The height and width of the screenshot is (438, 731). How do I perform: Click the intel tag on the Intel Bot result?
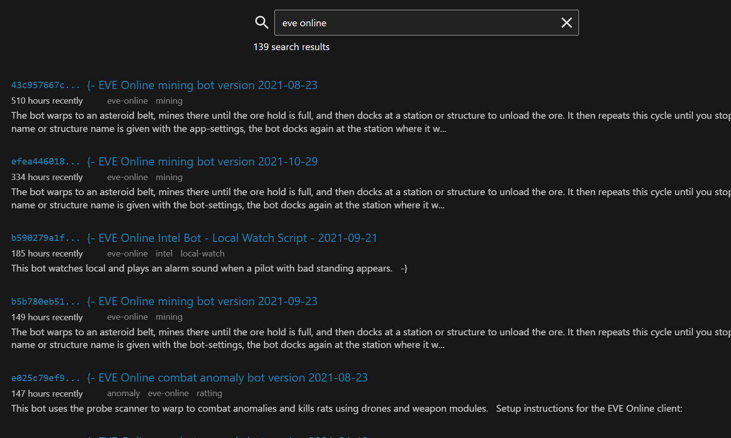[x=164, y=253]
